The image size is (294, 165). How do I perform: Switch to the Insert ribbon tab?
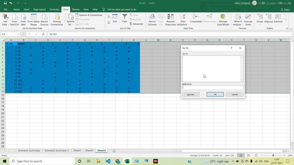pos(27,9)
